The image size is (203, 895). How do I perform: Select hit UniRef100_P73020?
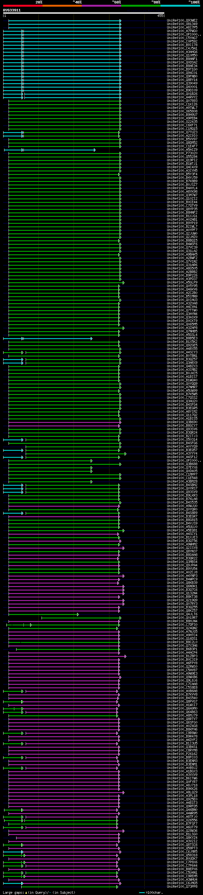pos(182,153)
